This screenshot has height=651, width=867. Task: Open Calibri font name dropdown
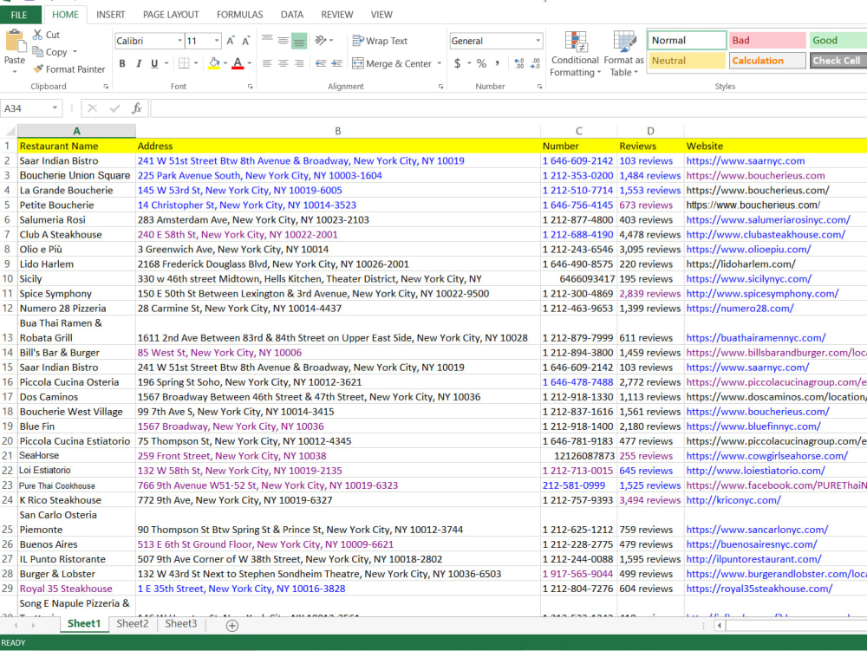(179, 41)
